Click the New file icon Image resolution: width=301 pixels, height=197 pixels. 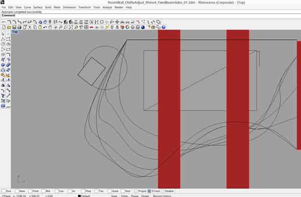pyautogui.click(x=4, y=27)
